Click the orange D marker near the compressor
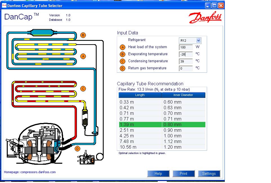 click(78, 149)
